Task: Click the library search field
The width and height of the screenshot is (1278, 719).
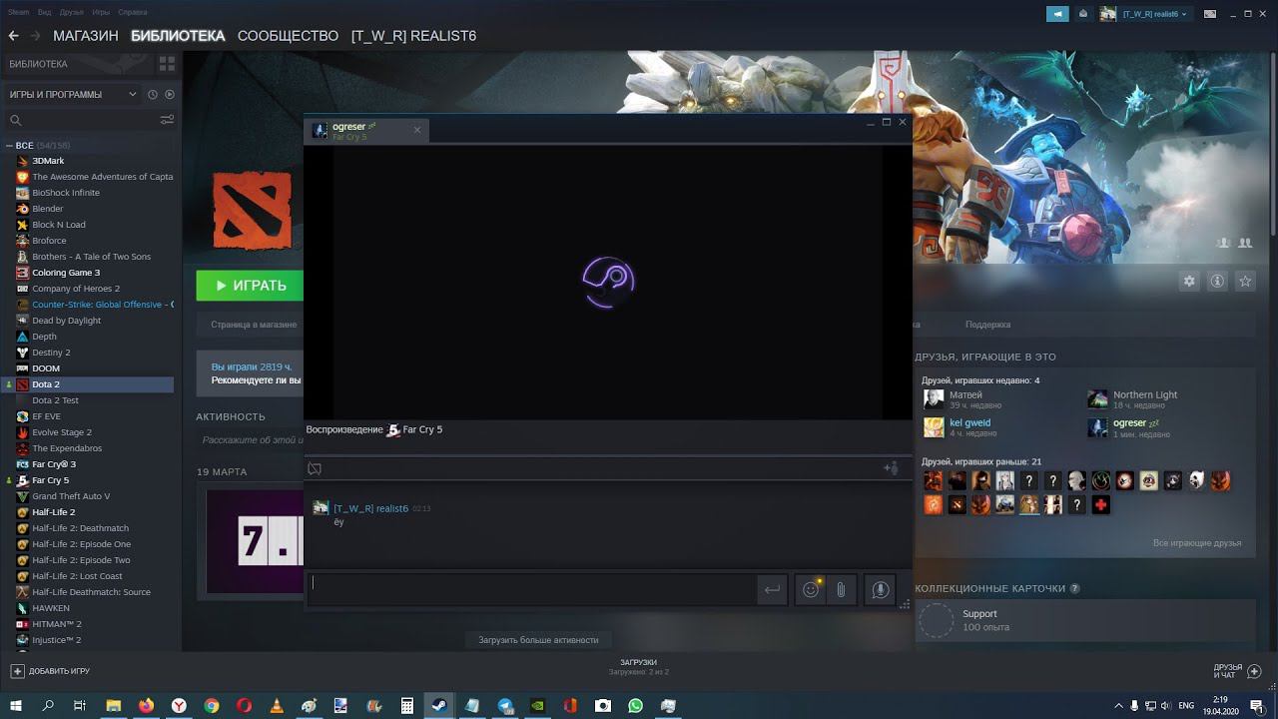Action: pyautogui.click(x=82, y=120)
